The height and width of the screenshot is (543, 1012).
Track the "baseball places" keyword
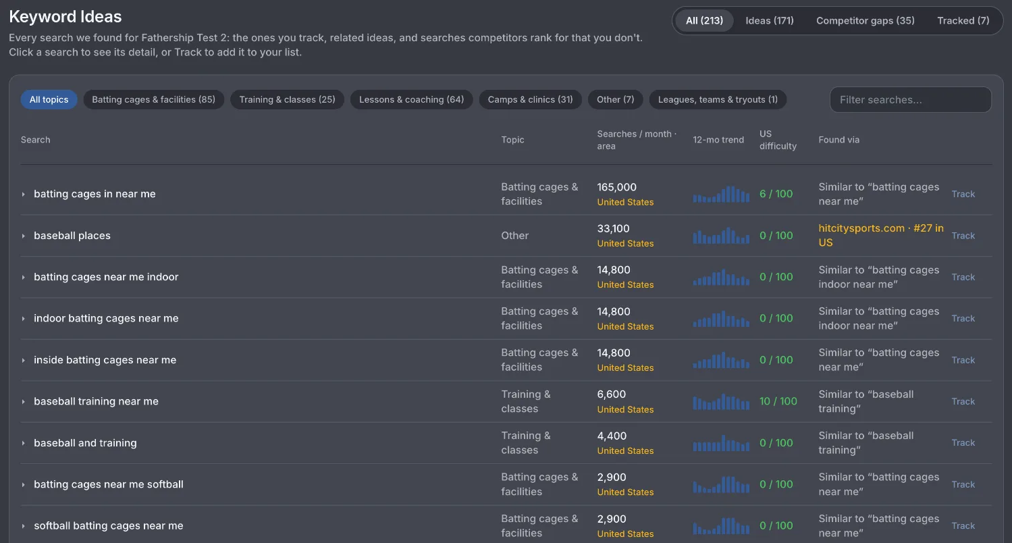963,236
